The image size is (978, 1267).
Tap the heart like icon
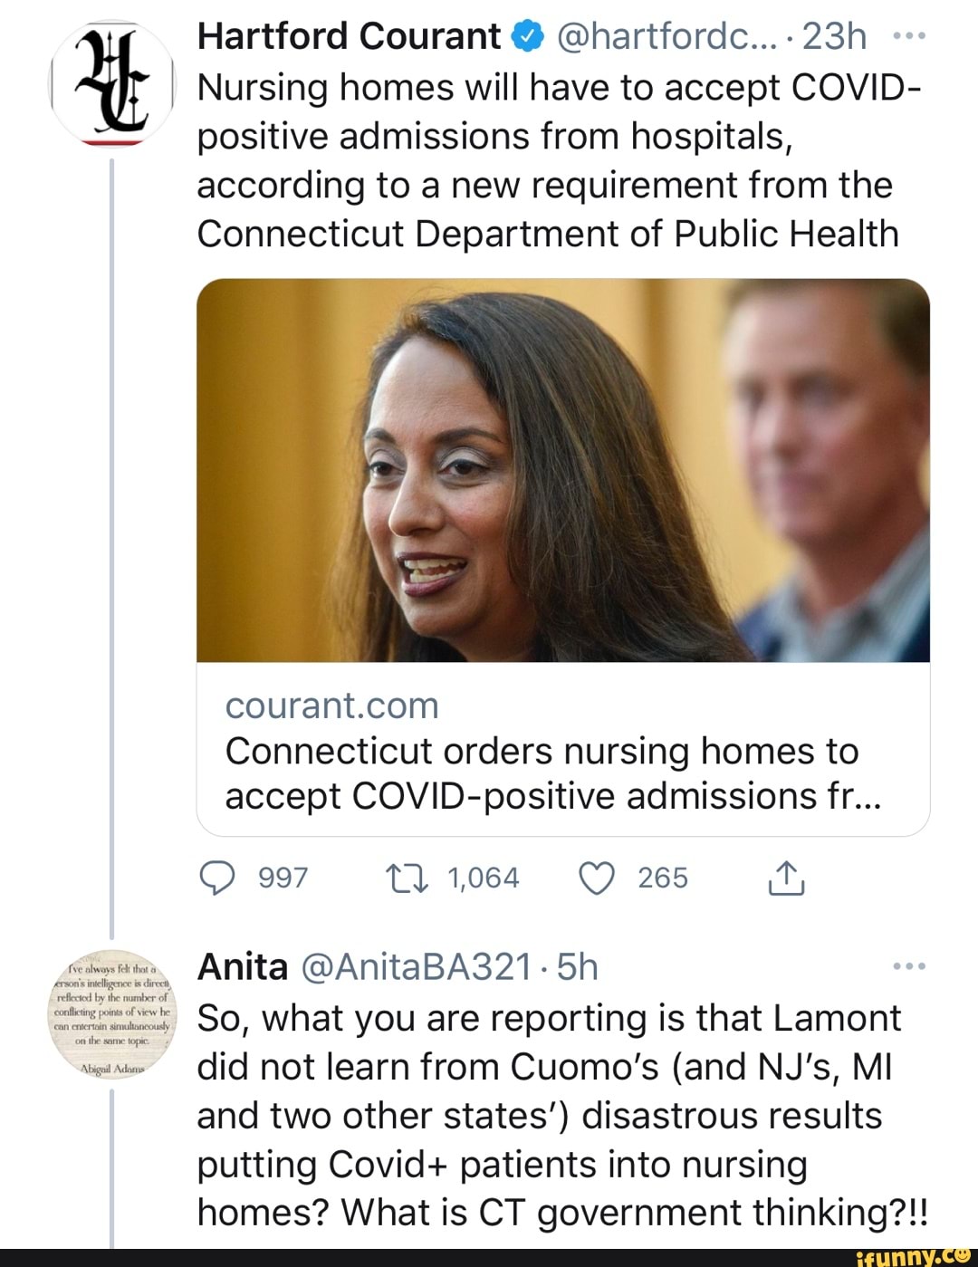point(597,878)
